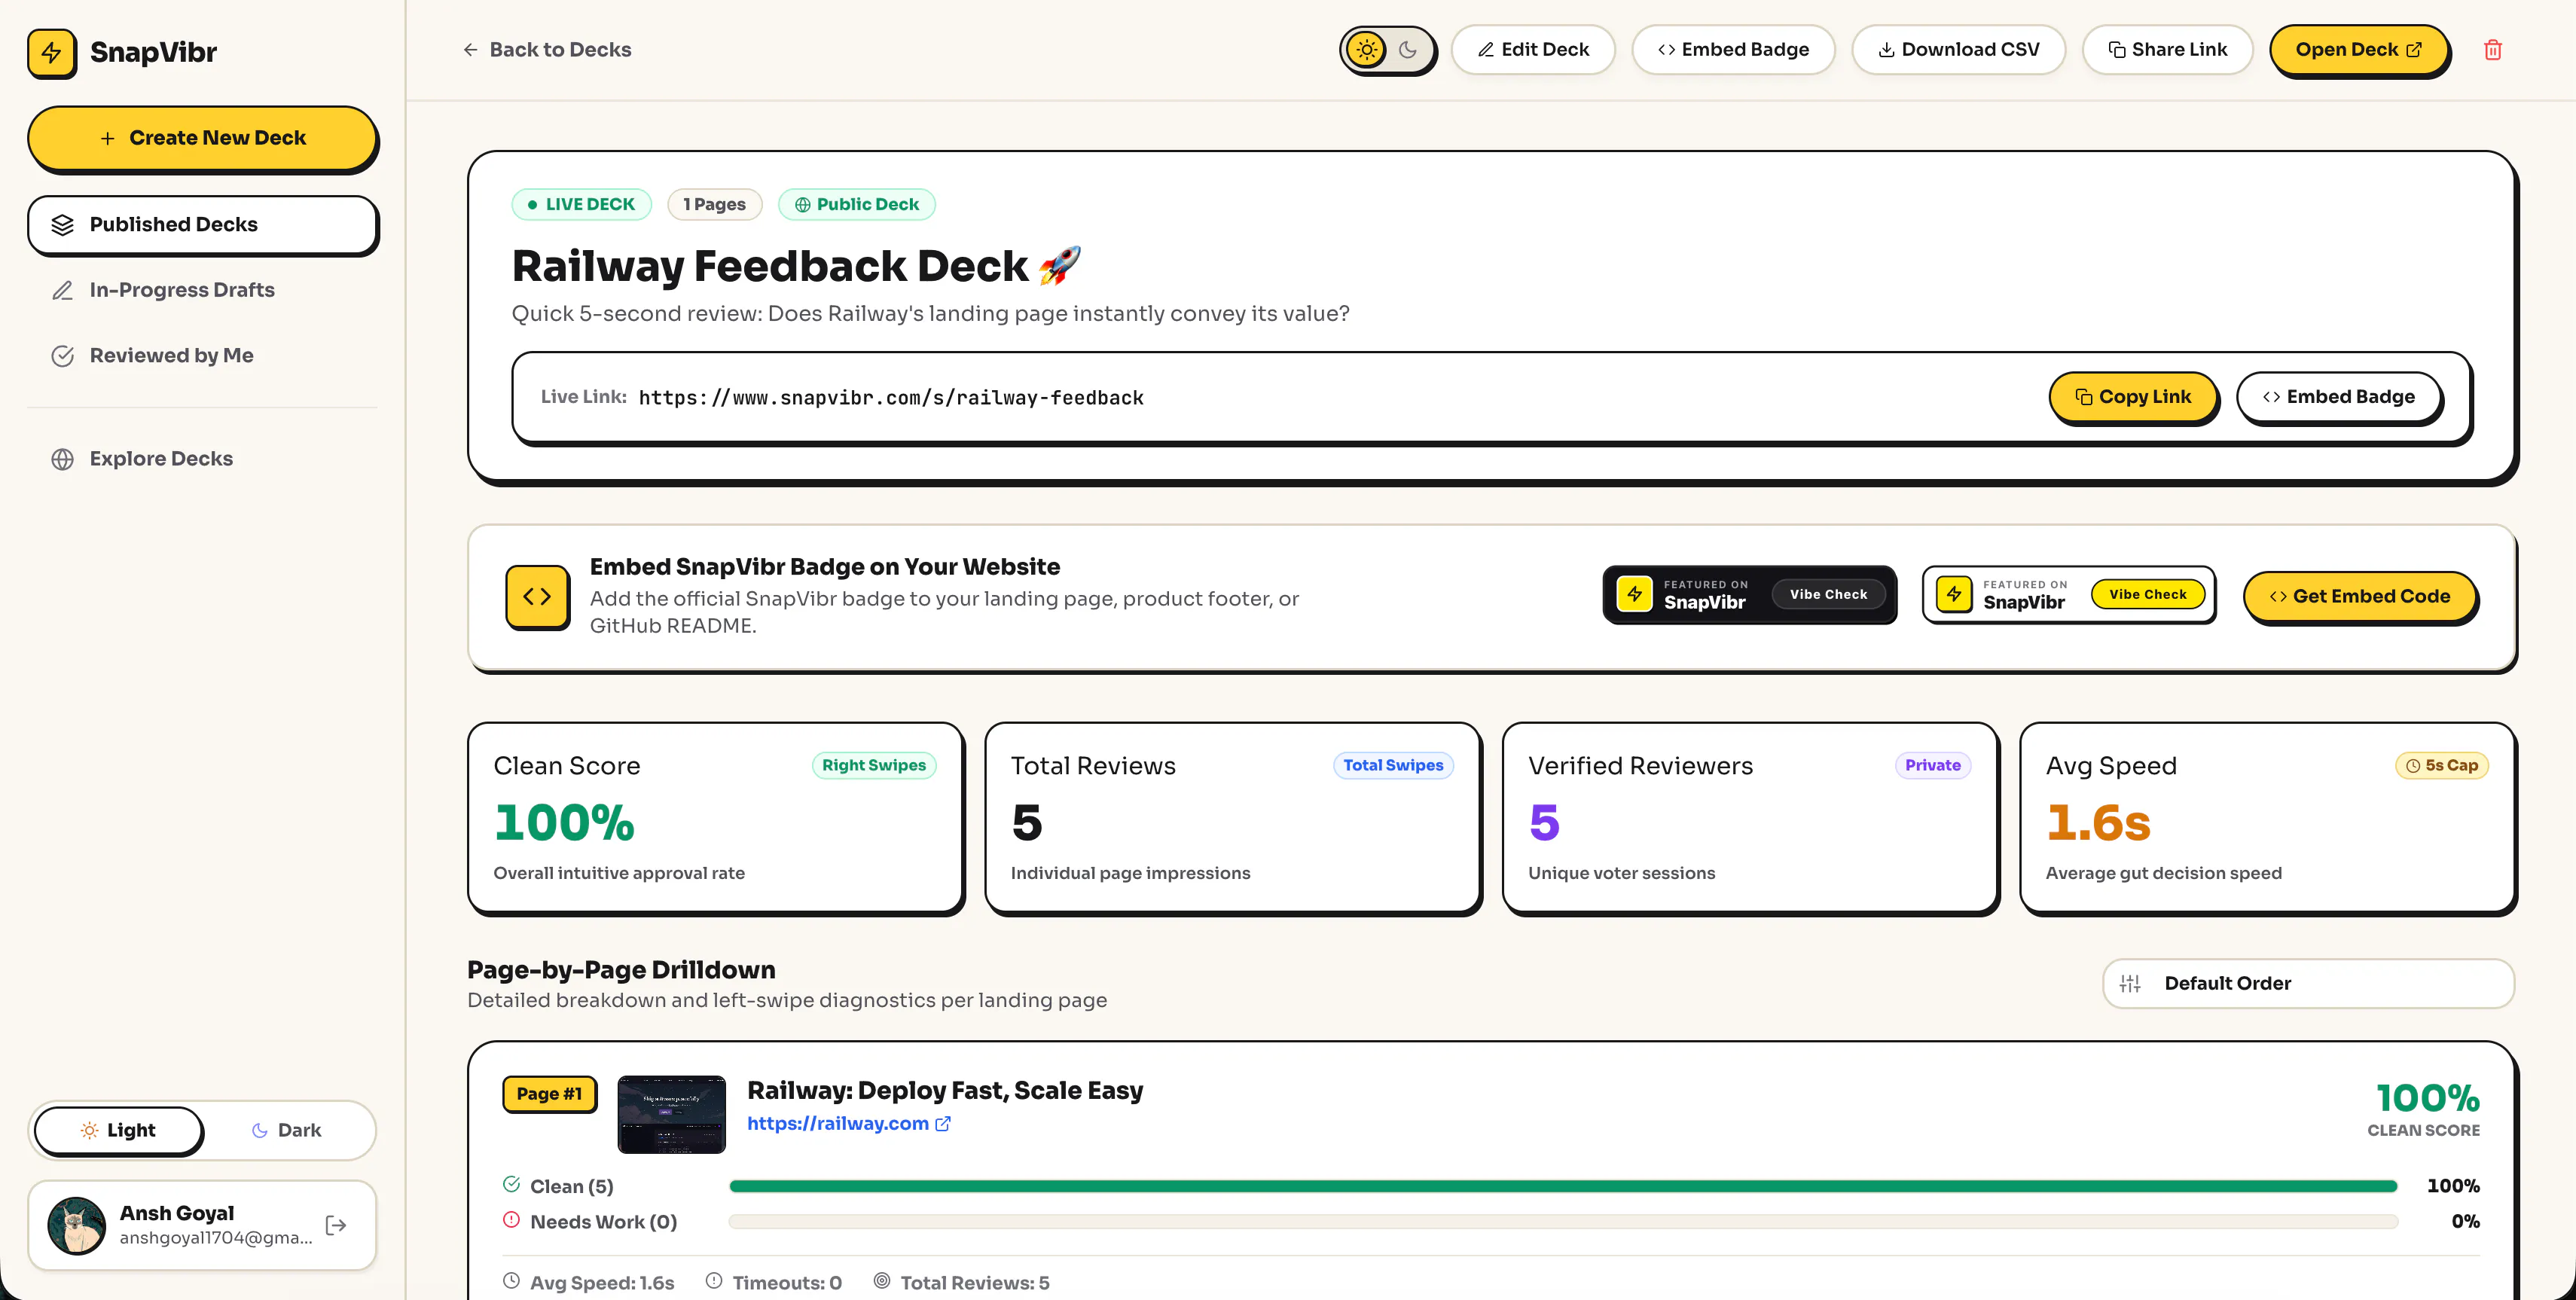The image size is (2576, 1300).
Task: Navigate to Explore Decks
Action: 202,459
